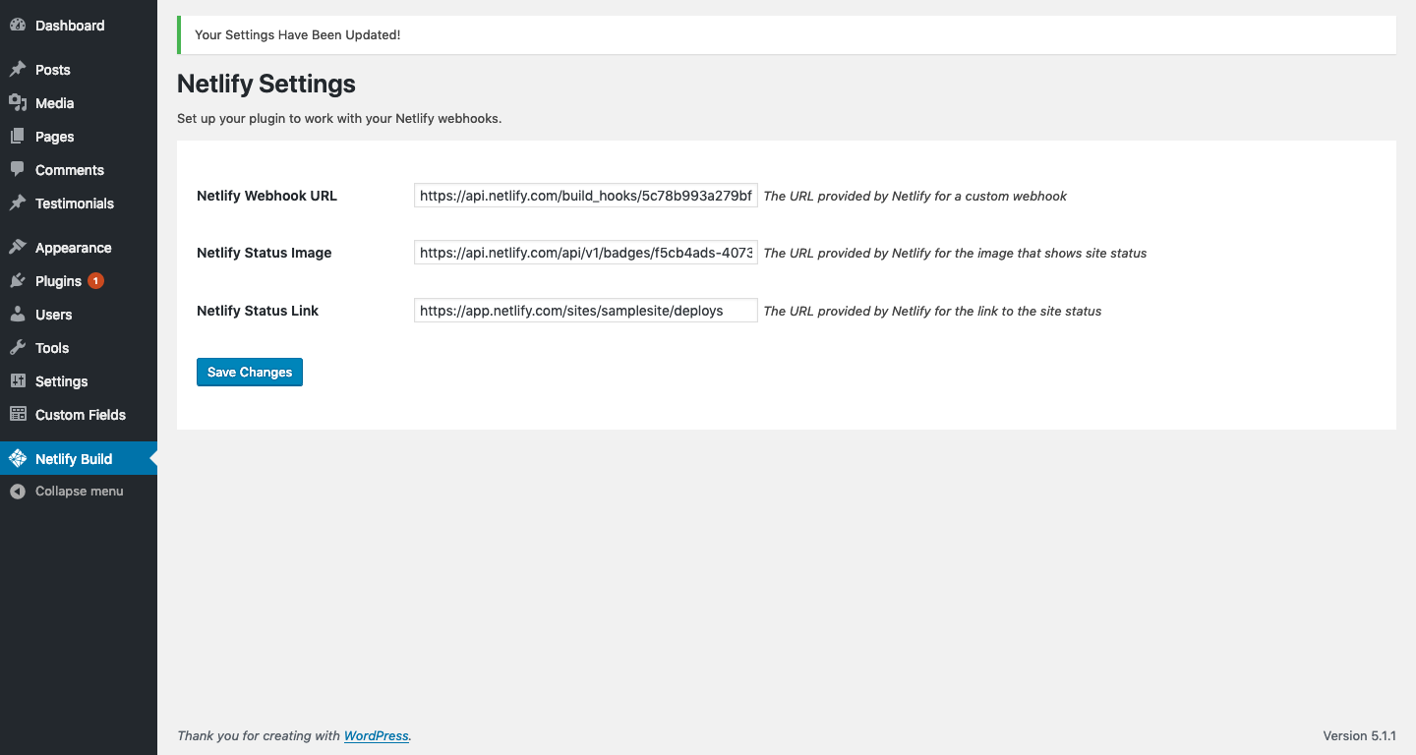The image size is (1416, 755).
Task: Click the Plugins update count badge
Action: point(95,281)
